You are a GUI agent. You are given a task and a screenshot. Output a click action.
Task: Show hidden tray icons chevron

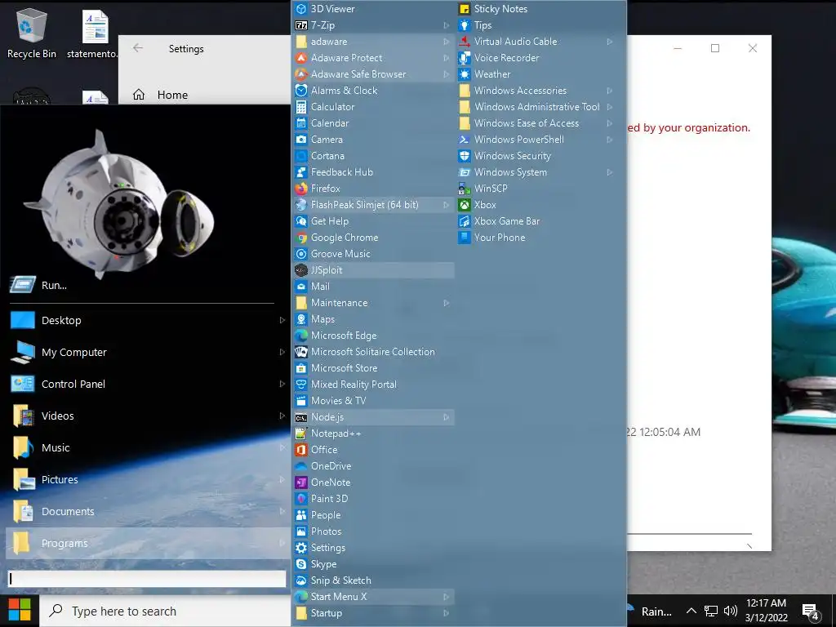click(691, 611)
